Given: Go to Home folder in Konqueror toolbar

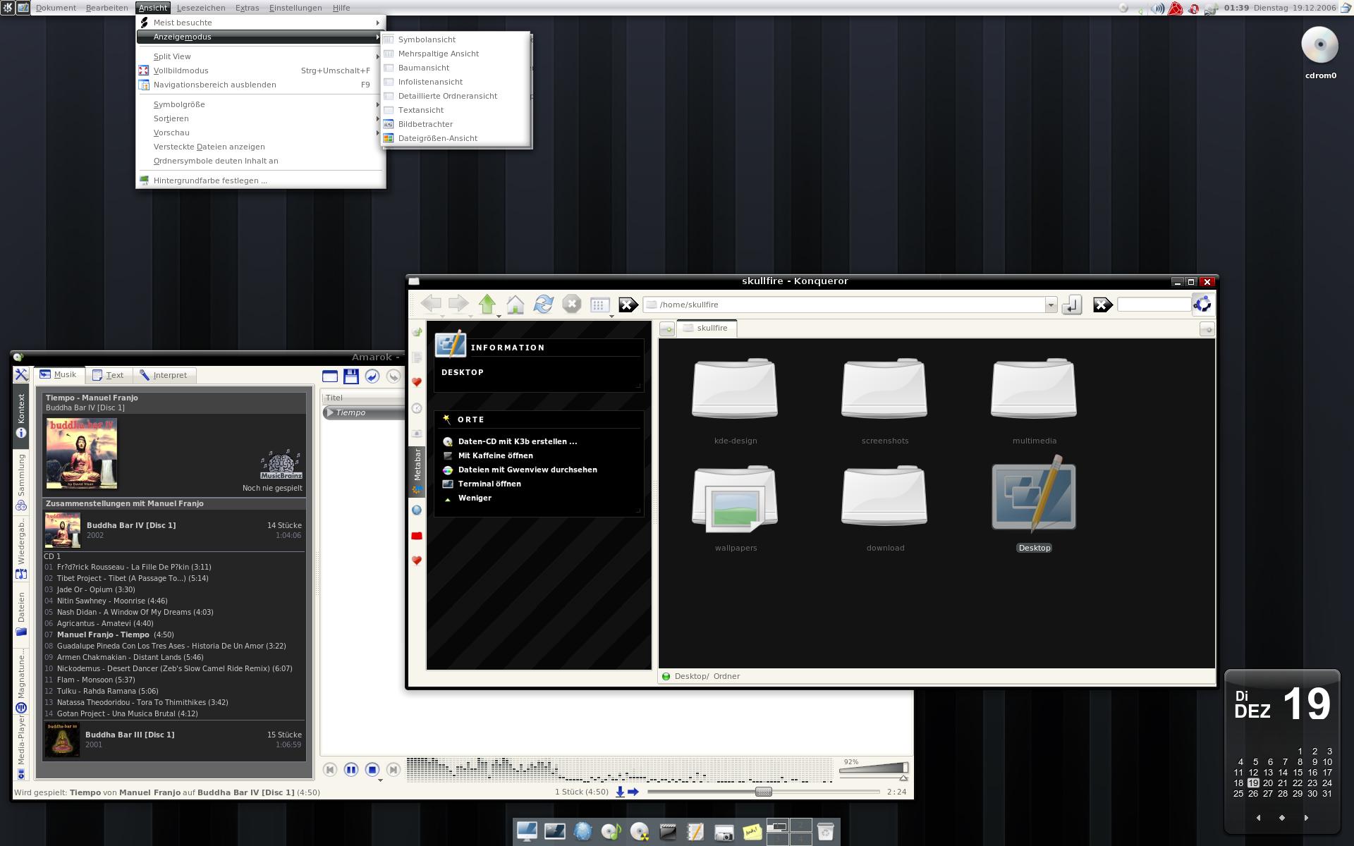Looking at the screenshot, I should [516, 304].
